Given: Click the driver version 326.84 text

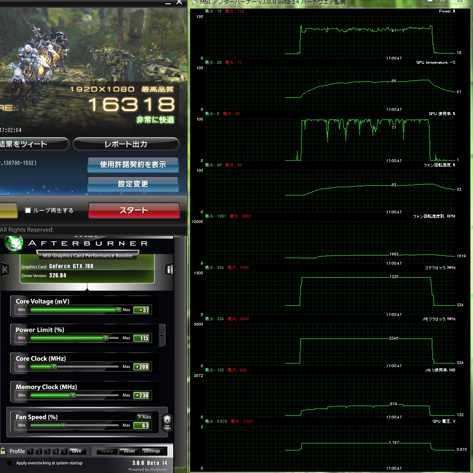Looking at the screenshot, I should (58, 275).
